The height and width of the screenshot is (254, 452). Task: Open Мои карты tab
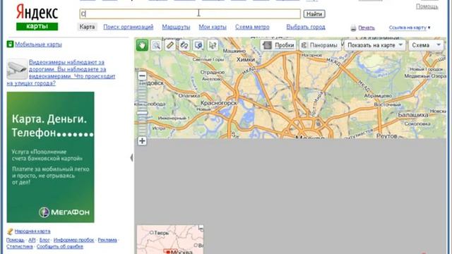tap(213, 27)
